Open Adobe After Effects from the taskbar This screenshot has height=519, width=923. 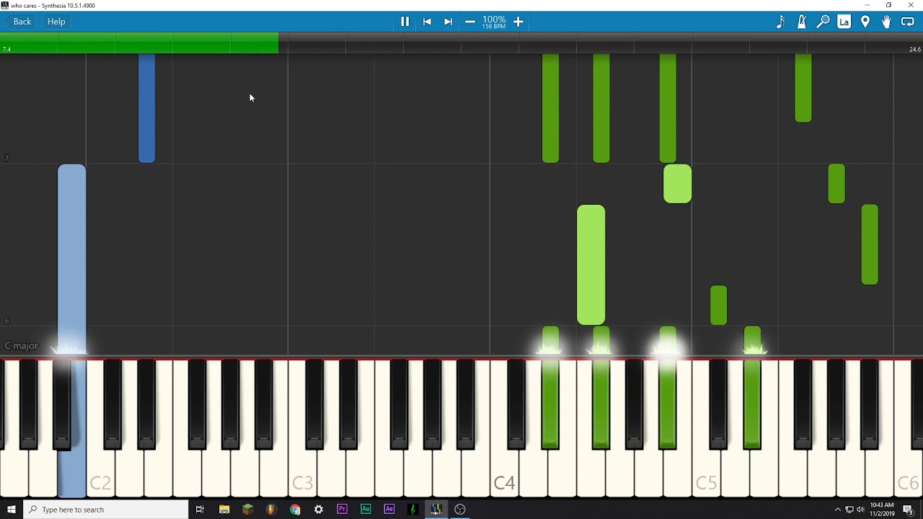pos(389,510)
